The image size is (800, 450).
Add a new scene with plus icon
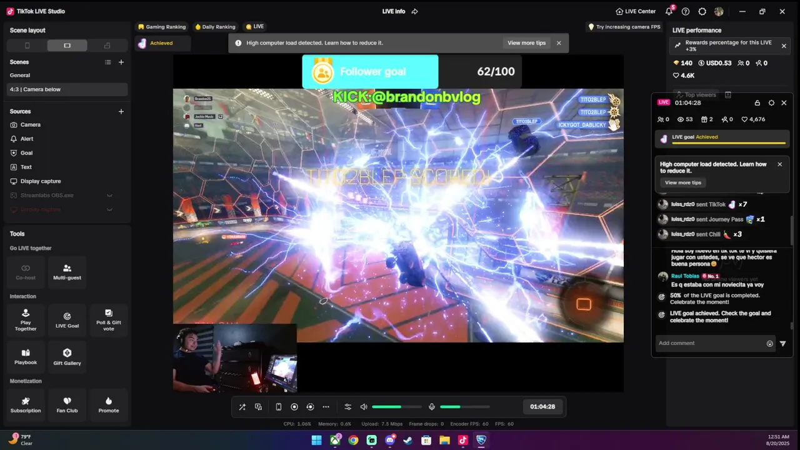(121, 62)
